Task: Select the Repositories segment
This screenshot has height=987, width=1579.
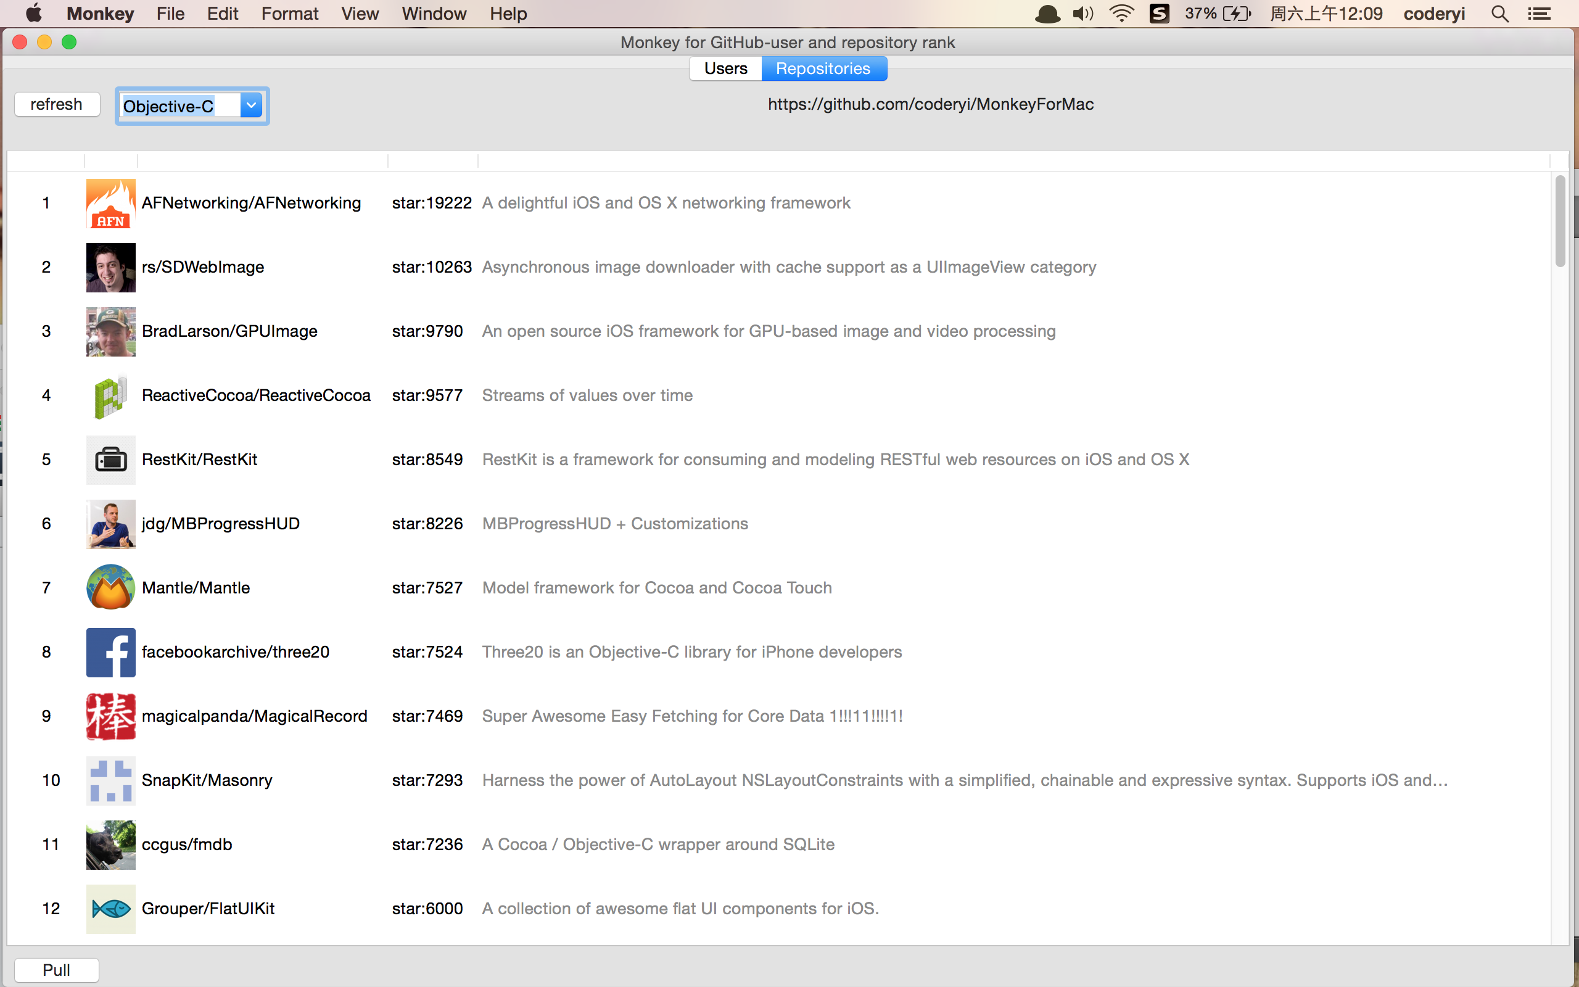Action: coord(823,68)
